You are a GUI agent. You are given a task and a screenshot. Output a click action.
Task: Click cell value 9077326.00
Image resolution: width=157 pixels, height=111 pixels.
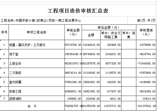tap(111, 63)
